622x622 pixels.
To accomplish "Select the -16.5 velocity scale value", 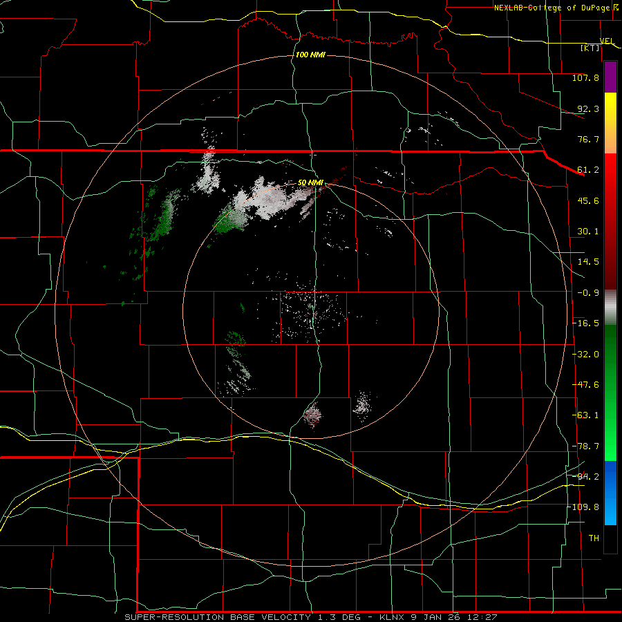I will tap(585, 323).
